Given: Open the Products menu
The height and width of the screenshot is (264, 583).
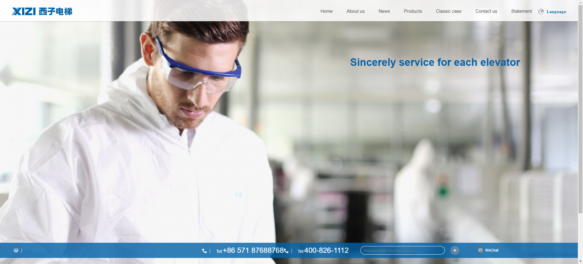Looking at the screenshot, I should (413, 11).
